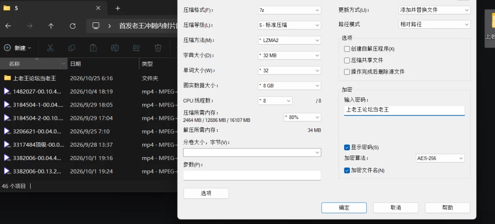Open the 新建 menu in Explorer
This screenshot has height=224, width=495.
(18, 48)
